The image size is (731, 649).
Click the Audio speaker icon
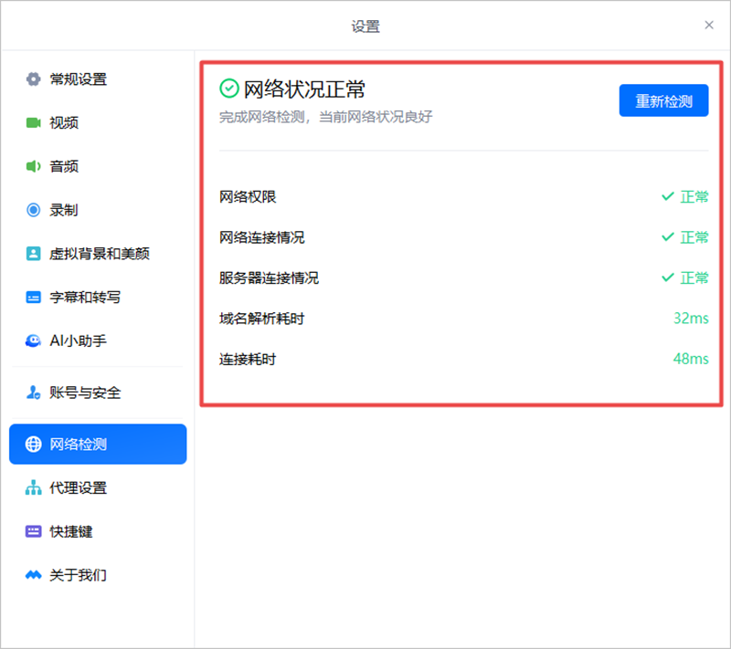pos(34,166)
